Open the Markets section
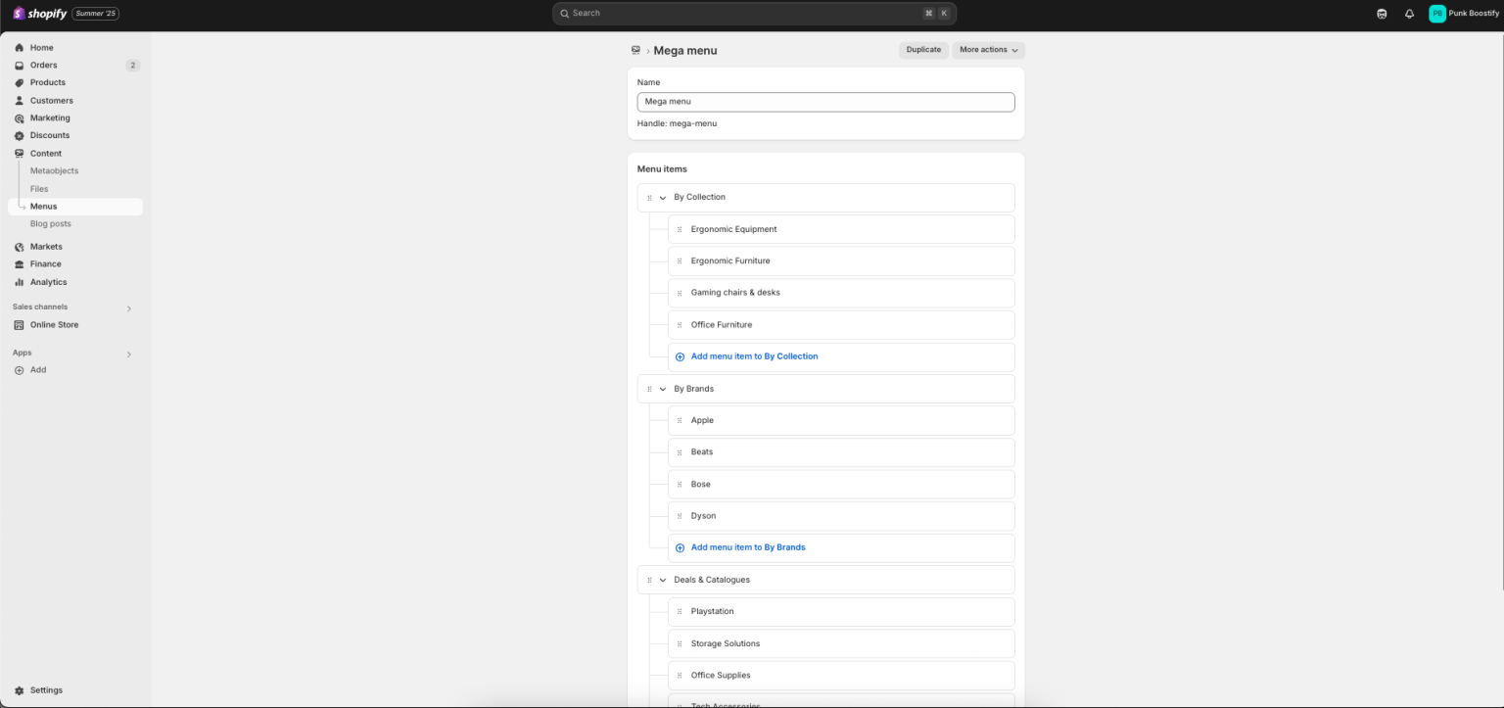 point(45,246)
